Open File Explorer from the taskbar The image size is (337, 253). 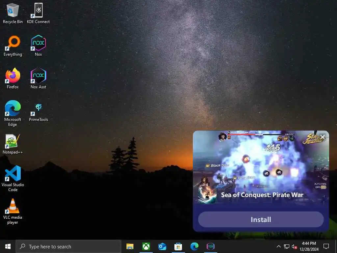130,246
